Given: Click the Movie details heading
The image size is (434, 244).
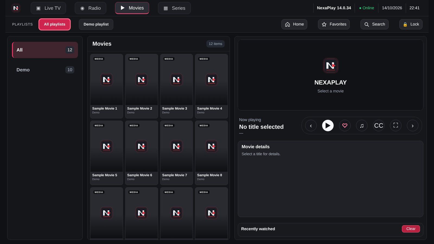Looking at the screenshot, I should point(256,147).
